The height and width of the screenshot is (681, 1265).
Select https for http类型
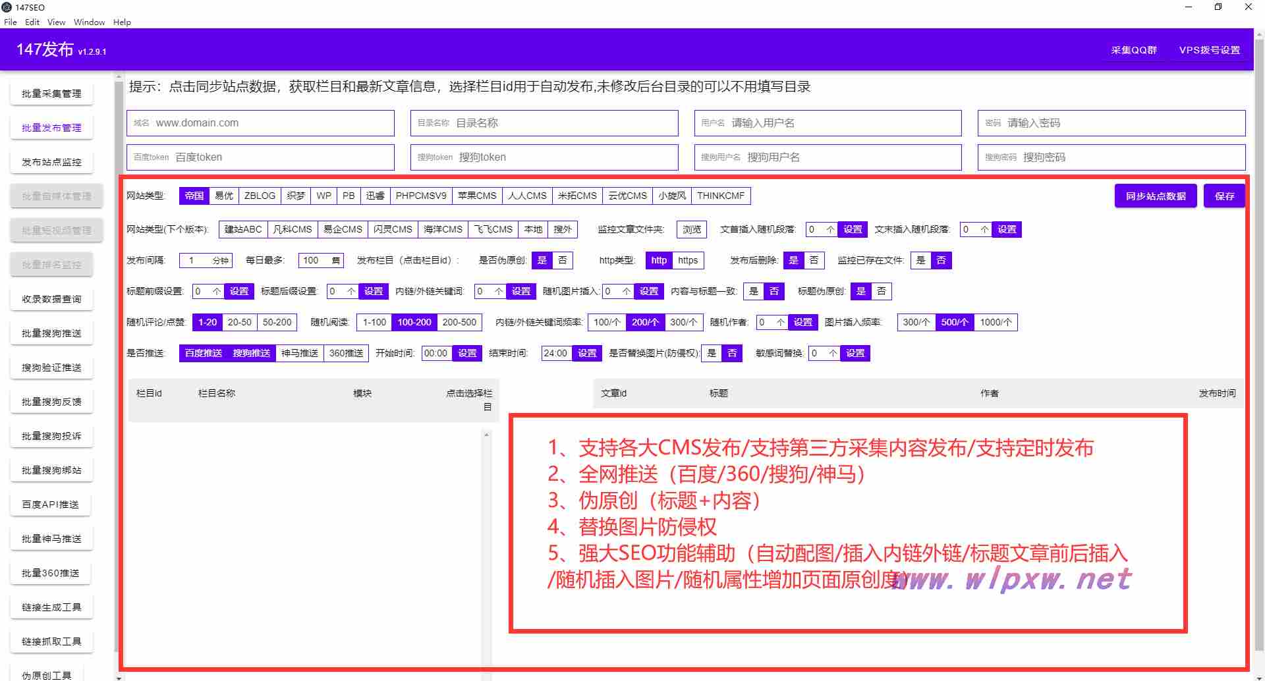(x=688, y=260)
